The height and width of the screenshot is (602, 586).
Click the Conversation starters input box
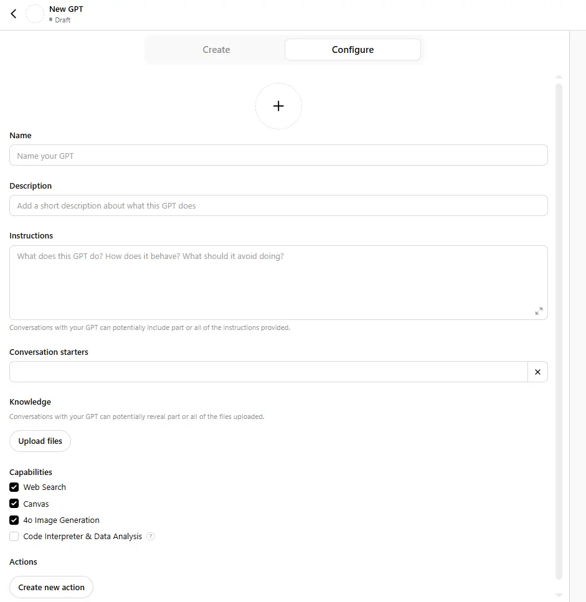[x=268, y=372]
